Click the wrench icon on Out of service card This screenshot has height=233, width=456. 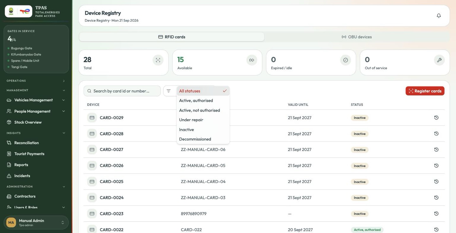[x=439, y=60]
